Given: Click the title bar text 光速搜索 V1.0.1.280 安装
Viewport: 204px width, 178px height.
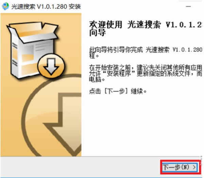Looking at the screenshot, I should click(x=46, y=6).
